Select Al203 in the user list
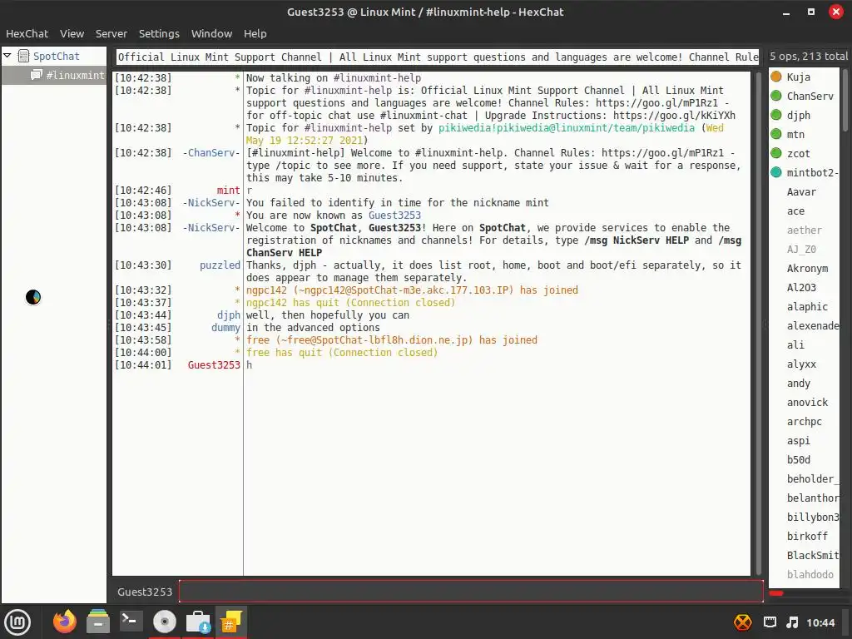 (x=801, y=287)
